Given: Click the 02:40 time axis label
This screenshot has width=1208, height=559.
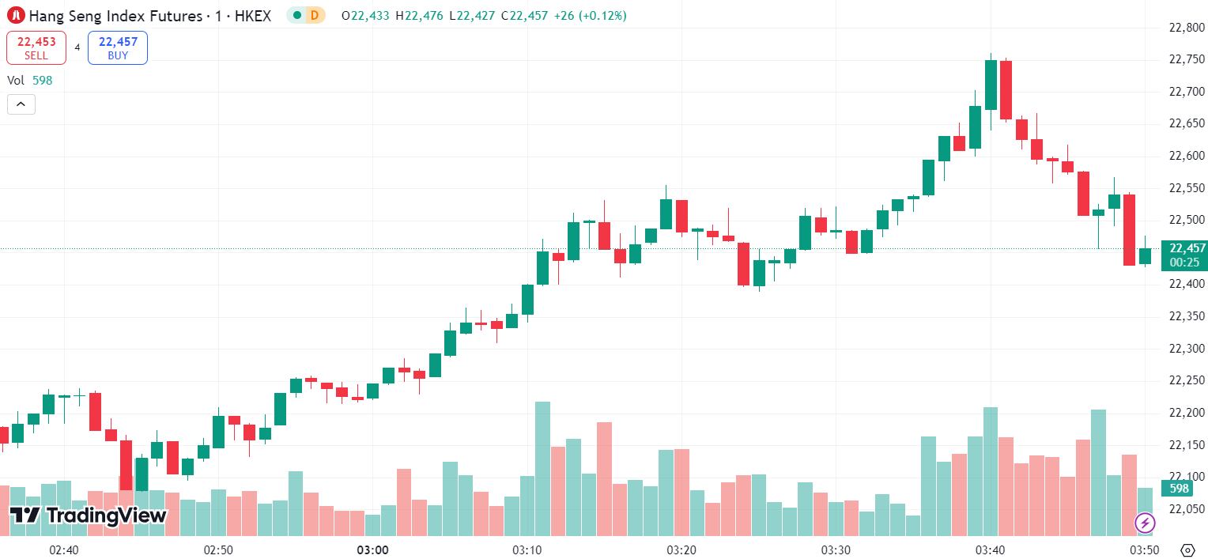Looking at the screenshot, I should (x=64, y=550).
